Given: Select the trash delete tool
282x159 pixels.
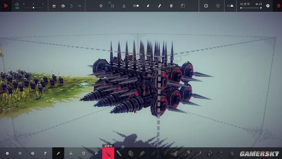Looking at the screenshot, I should point(171,6).
